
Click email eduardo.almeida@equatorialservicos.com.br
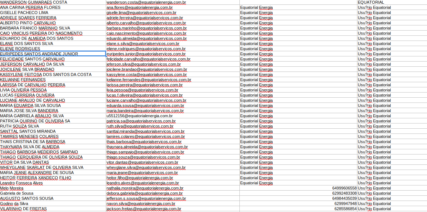tap(147, 38)
